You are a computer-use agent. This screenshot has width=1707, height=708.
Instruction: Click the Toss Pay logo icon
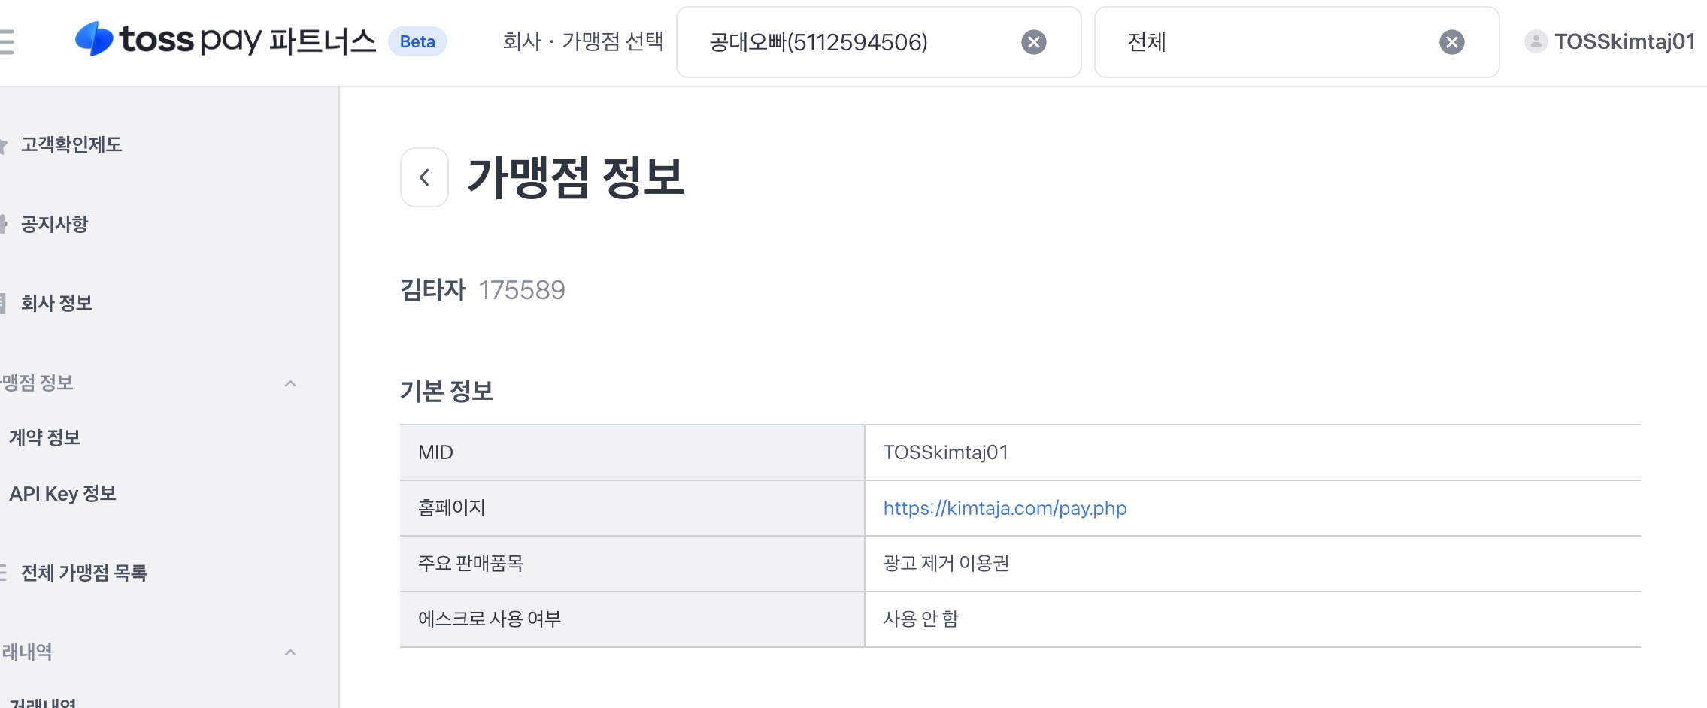click(95, 40)
